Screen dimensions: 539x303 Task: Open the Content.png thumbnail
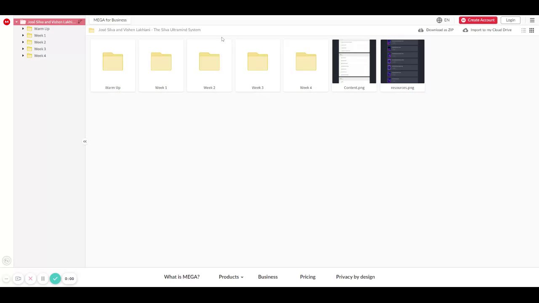point(354,61)
